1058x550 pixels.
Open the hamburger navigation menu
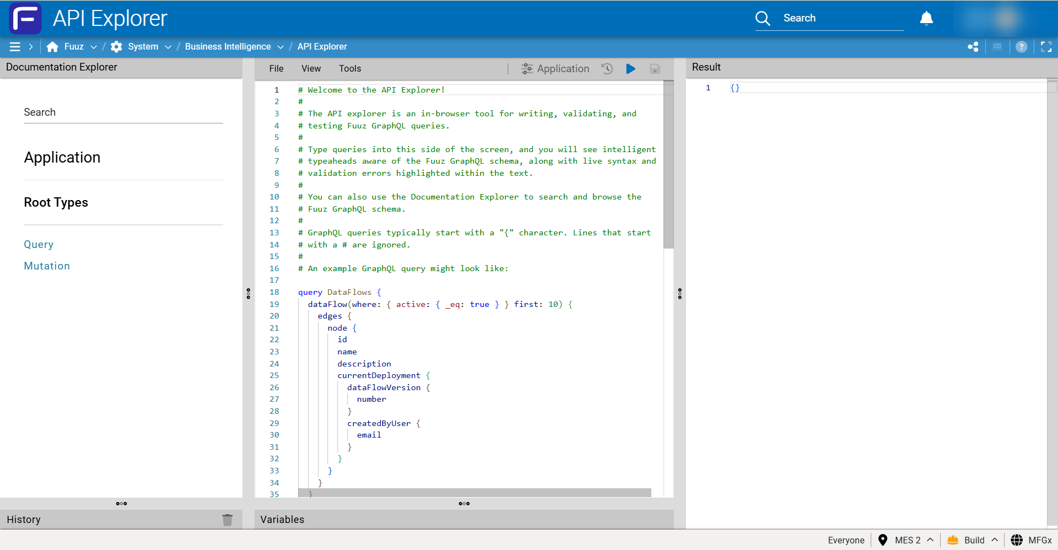pyautogui.click(x=15, y=47)
